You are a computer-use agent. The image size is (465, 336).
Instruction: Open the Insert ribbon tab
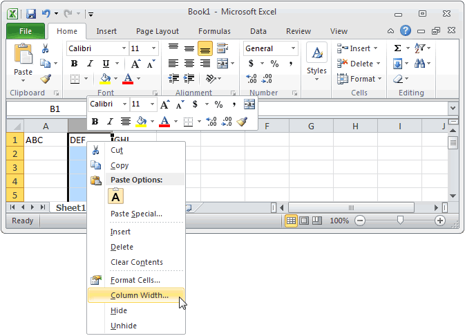click(106, 31)
